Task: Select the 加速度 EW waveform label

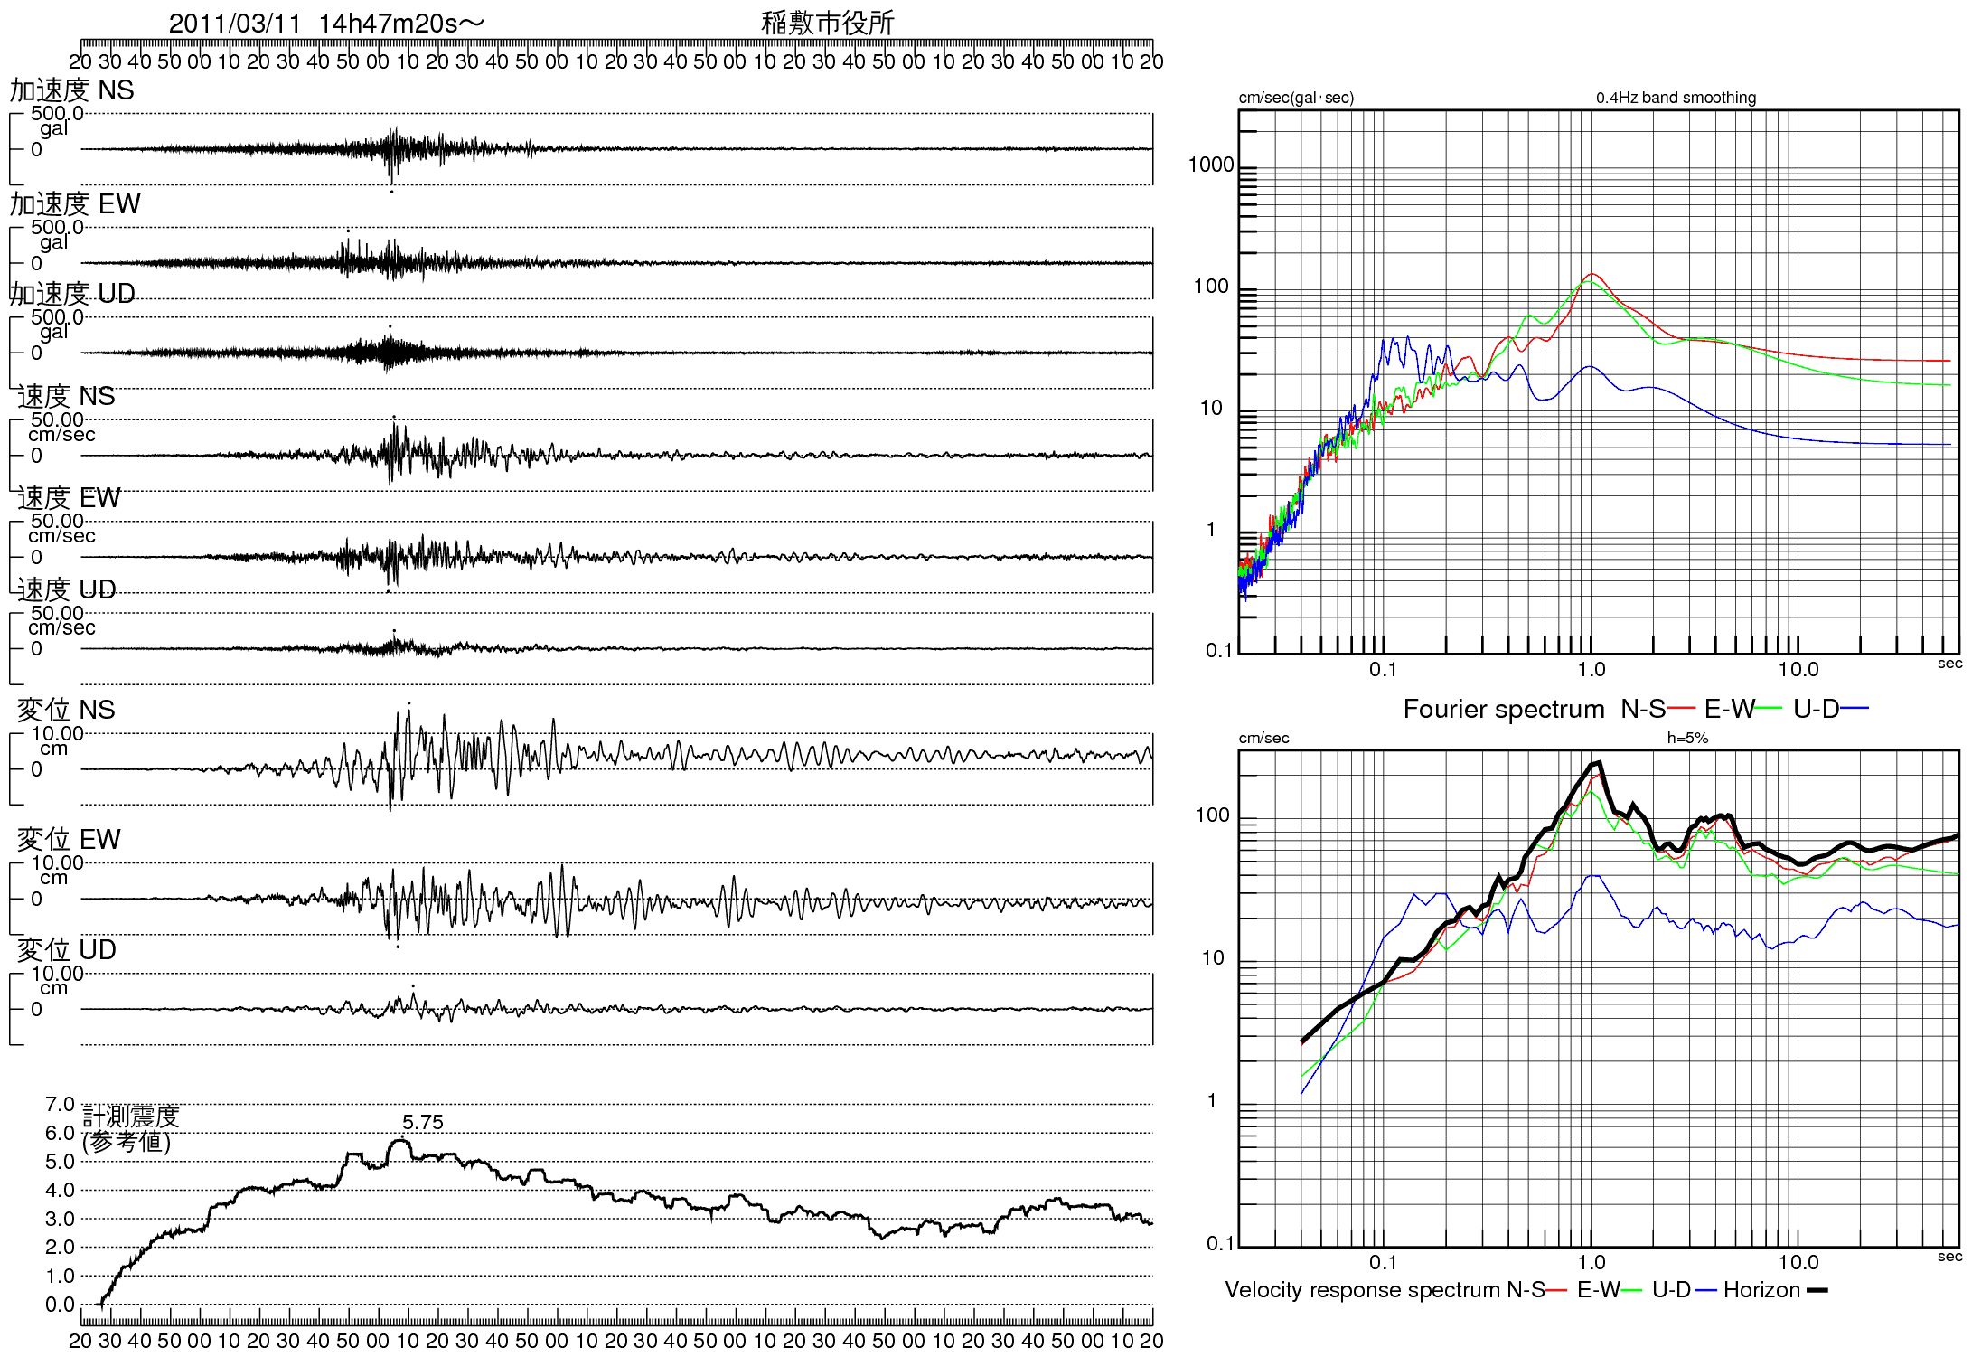Action: pyautogui.click(x=75, y=204)
